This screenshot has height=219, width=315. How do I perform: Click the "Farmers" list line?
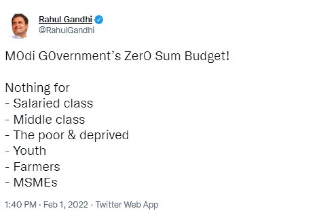[37, 167]
